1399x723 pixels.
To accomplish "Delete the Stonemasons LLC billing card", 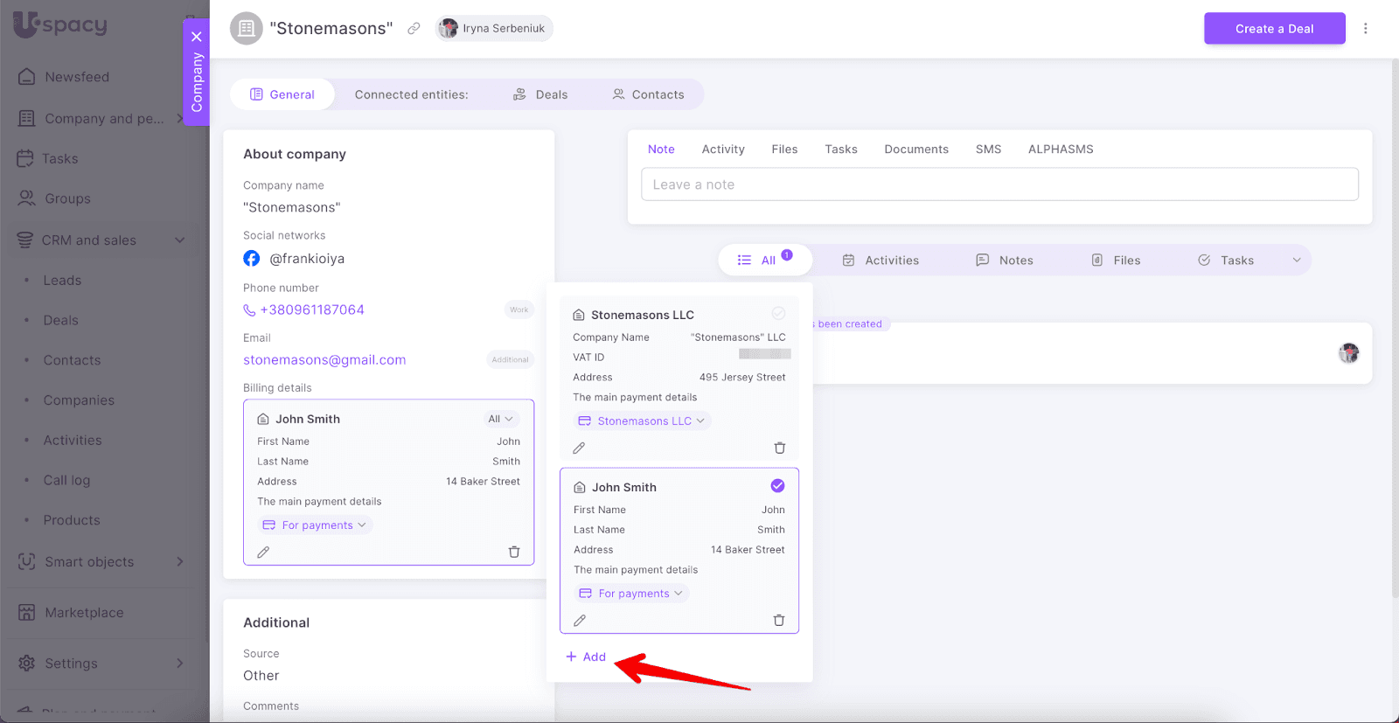I will point(779,448).
